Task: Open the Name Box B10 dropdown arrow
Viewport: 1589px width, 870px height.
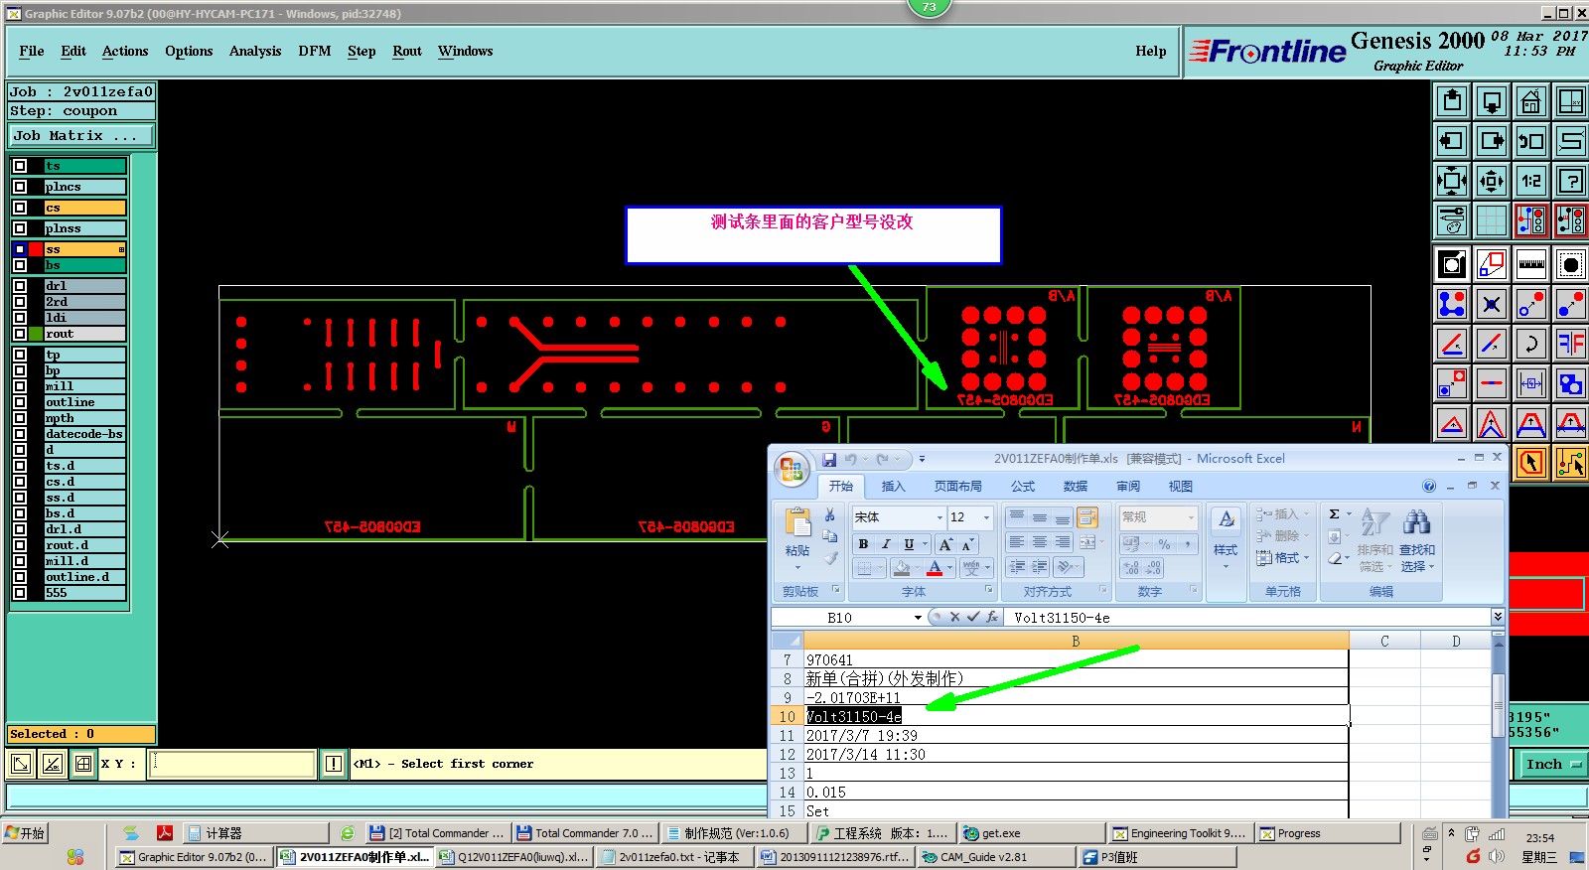Action: 918,618
